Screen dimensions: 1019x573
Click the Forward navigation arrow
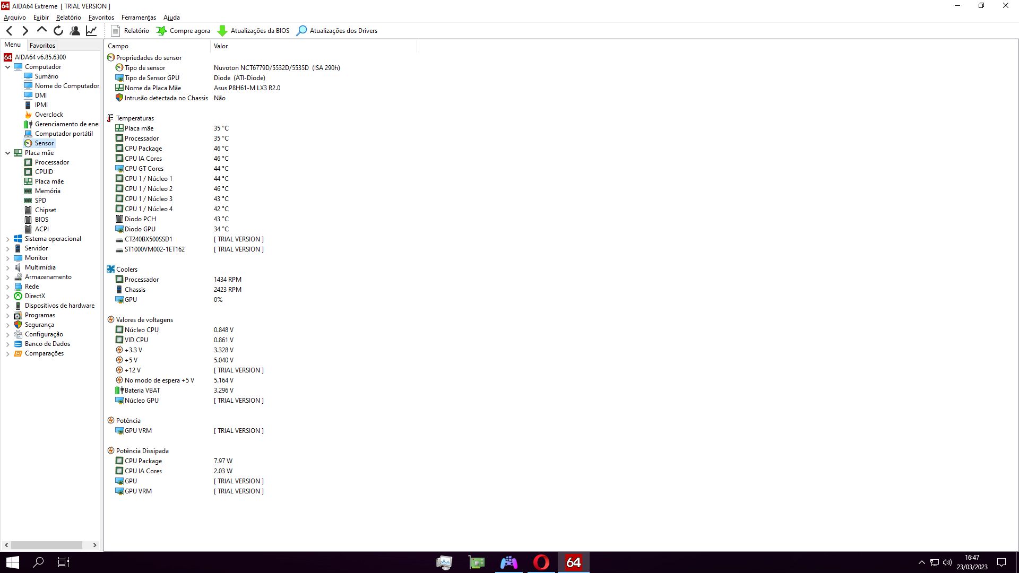25,31
